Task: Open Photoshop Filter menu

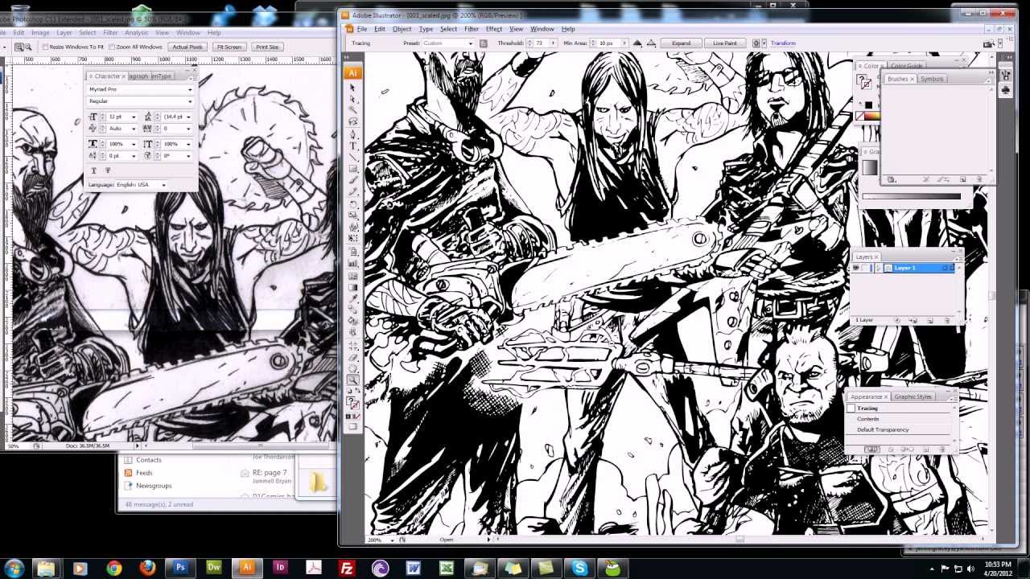Action: 110,33
